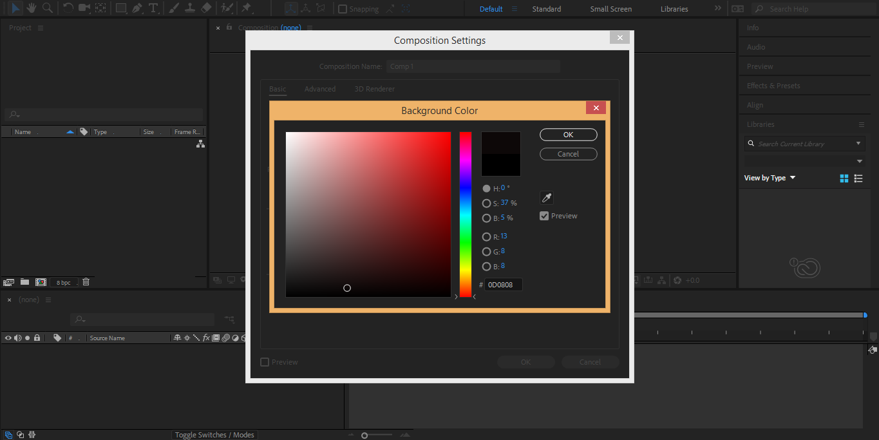This screenshot has width=879, height=440.
Task: Select the Puppet Pin tool
Action: point(246,8)
